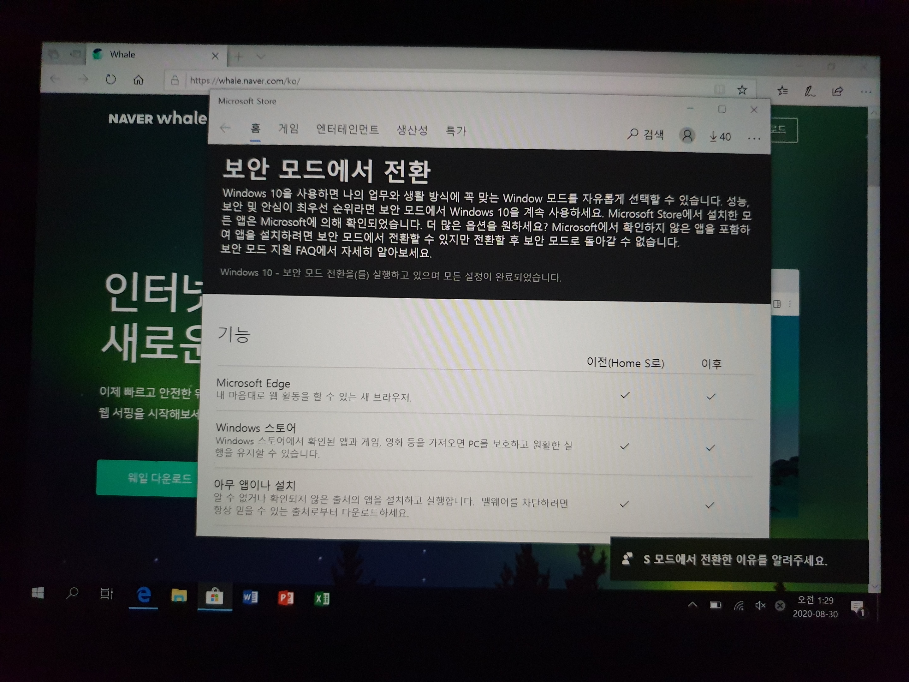Open the Windows Start menu
The height and width of the screenshot is (682, 909).
coord(38,593)
